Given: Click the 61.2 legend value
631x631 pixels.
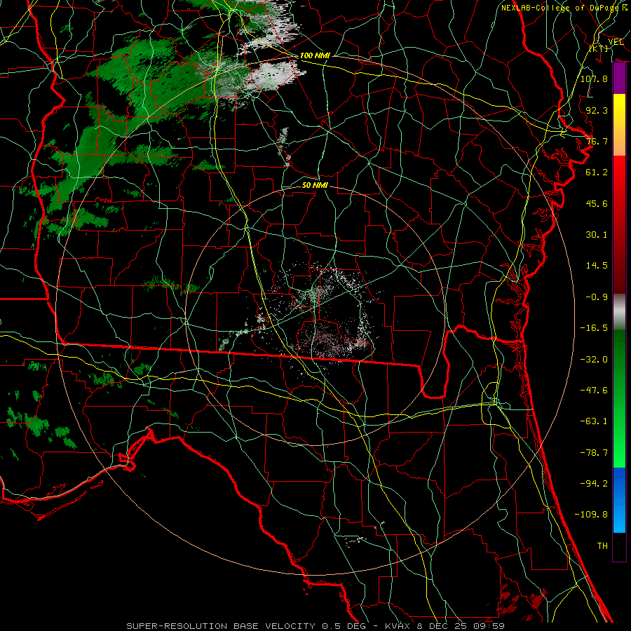Looking at the screenshot, I should click(x=597, y=172).
